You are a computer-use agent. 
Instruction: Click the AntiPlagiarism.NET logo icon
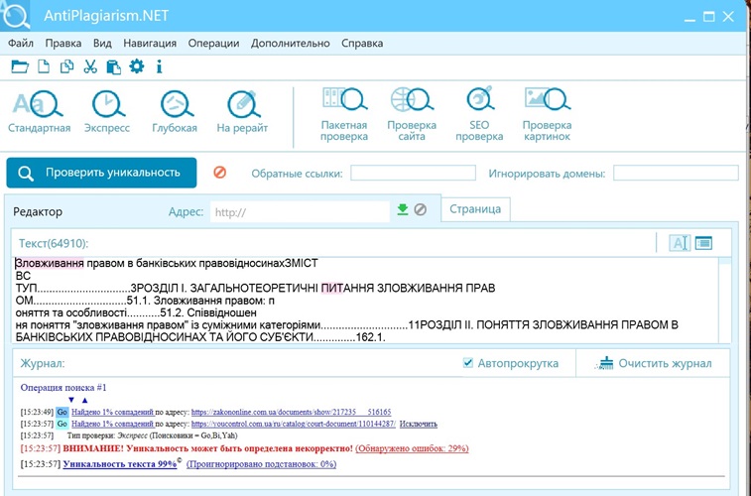tap(15, 15)
